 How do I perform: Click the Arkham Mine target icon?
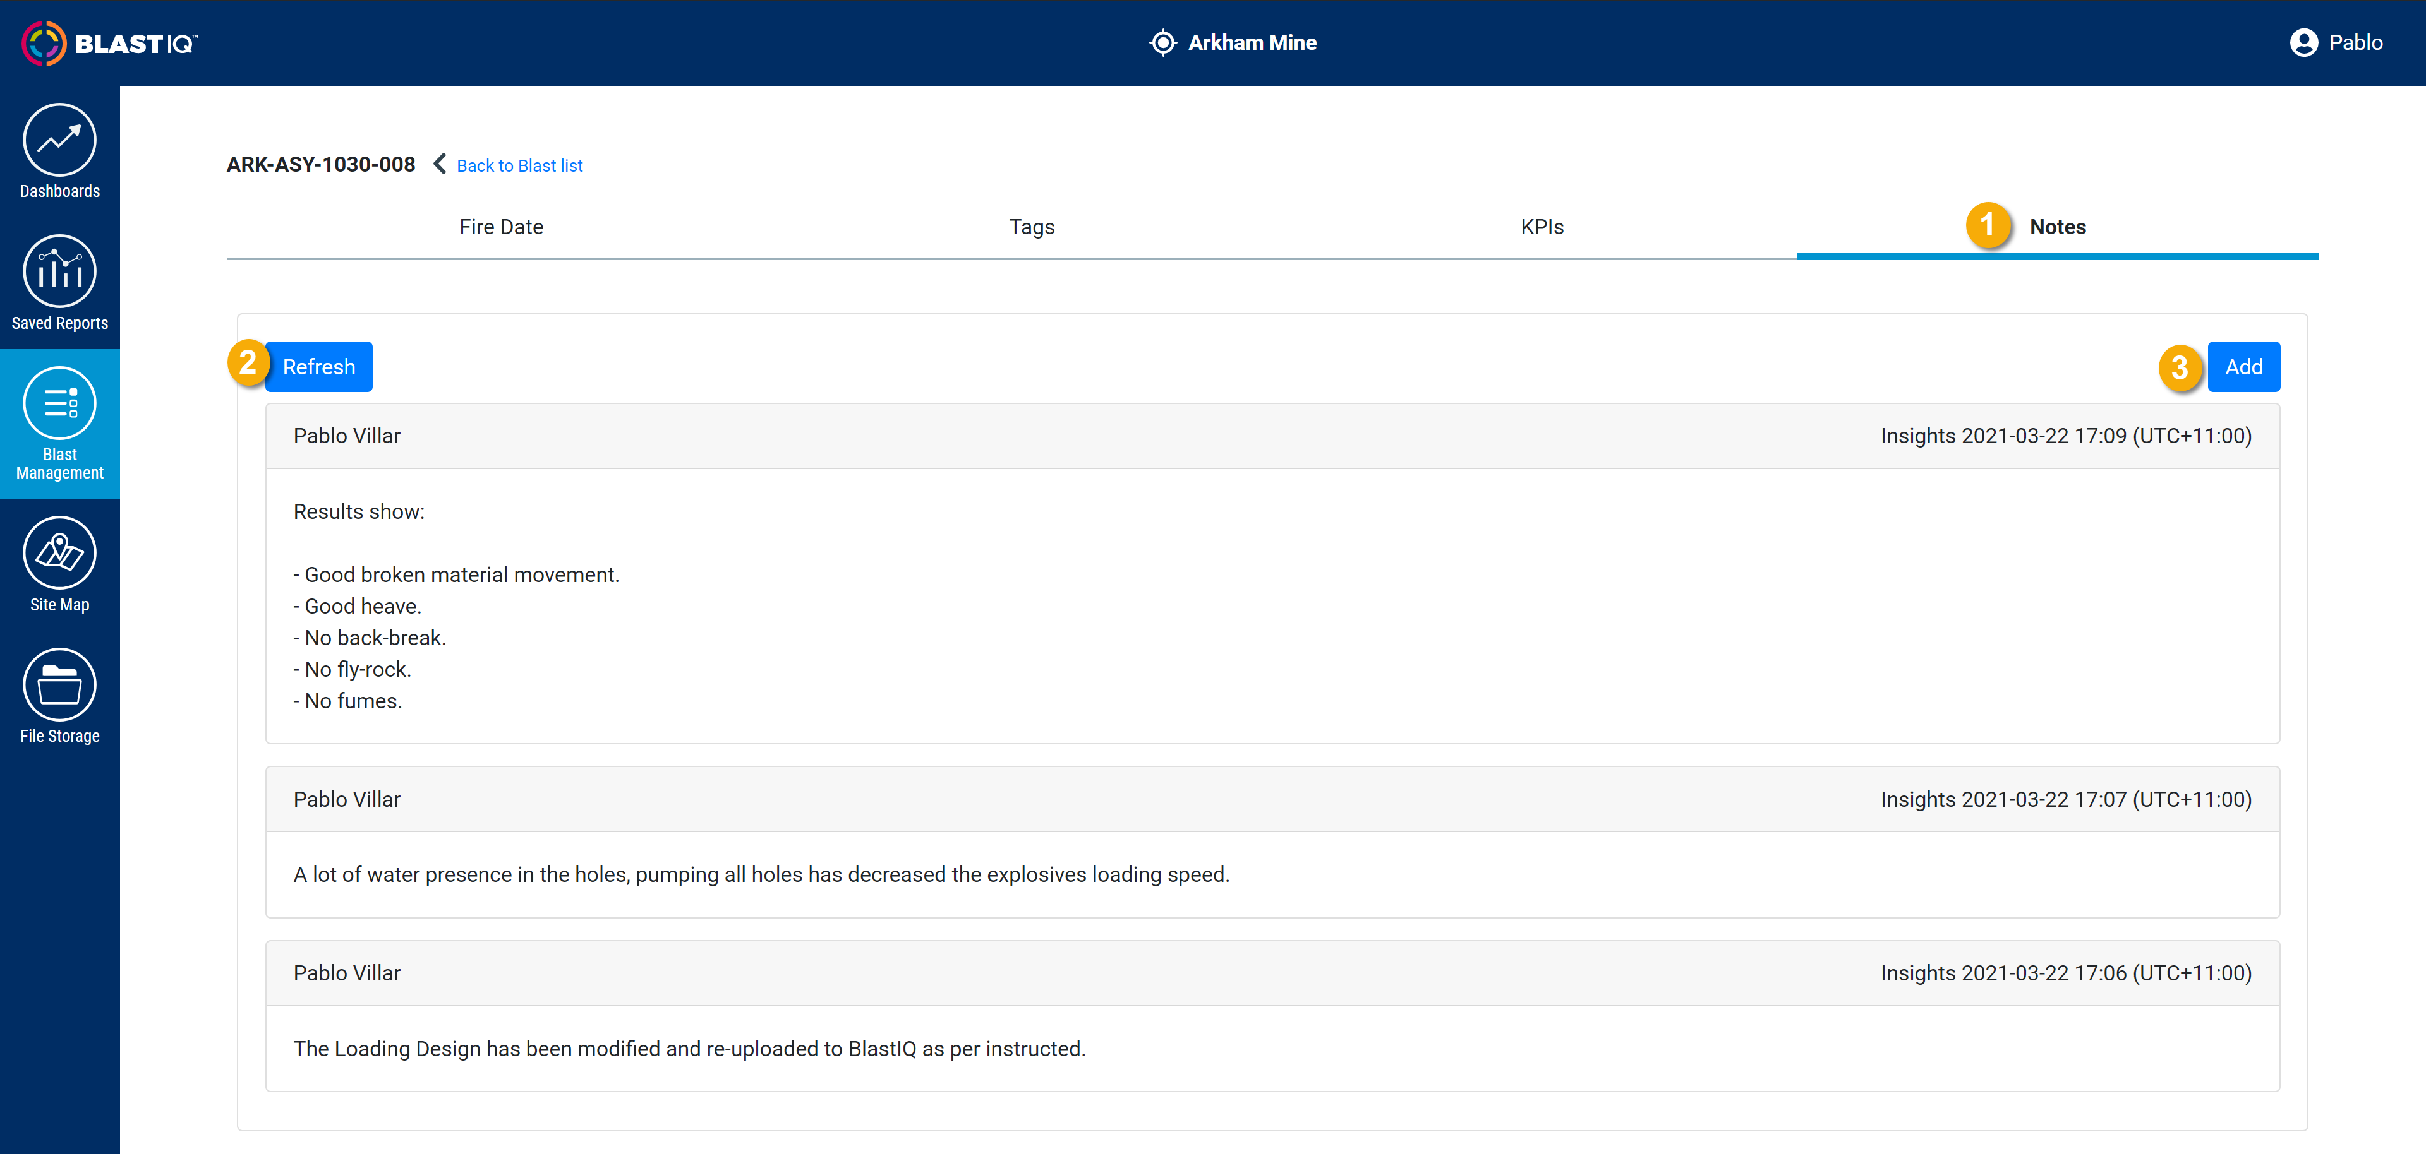click(x=1163, y=42)
